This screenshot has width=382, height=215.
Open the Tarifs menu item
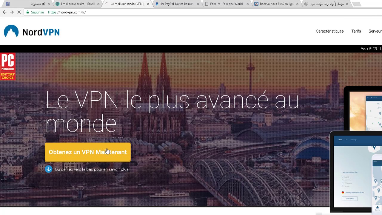(x=356, y=31)
